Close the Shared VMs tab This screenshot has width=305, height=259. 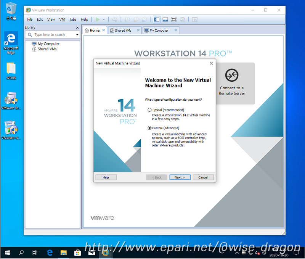pyautogui.click(x=138, y=30)
